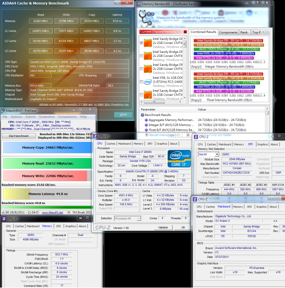
Task: Open MaxxMEM Comparisons menu
Action: point(67,116)
